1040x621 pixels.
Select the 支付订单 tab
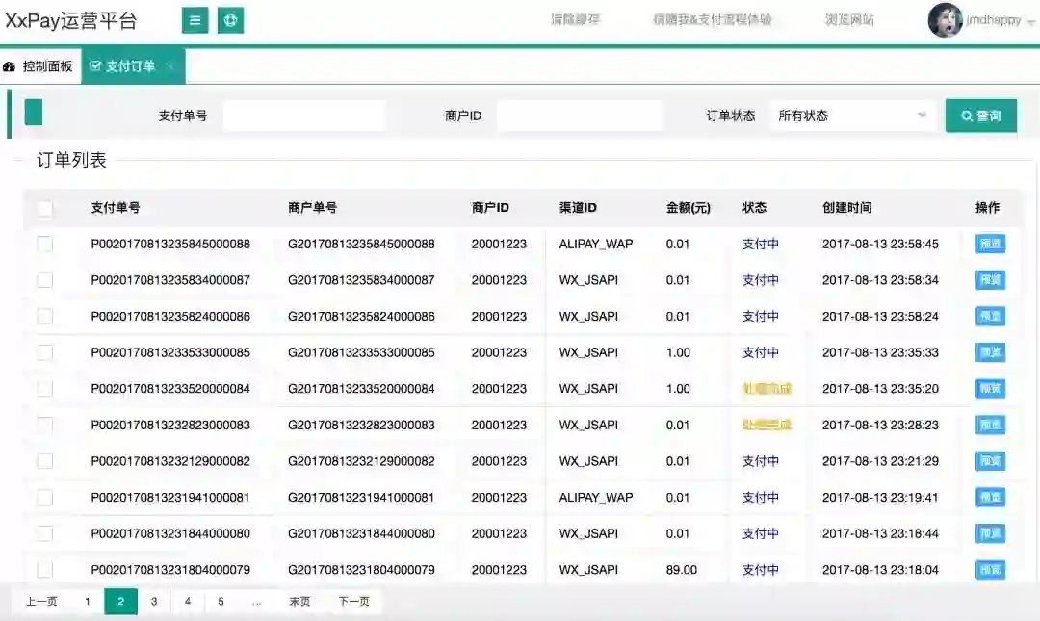point(122,66)
